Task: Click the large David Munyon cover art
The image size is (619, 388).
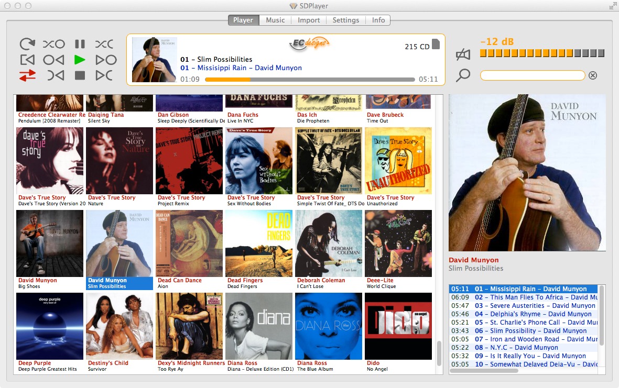Action: (x=527, y=173)
